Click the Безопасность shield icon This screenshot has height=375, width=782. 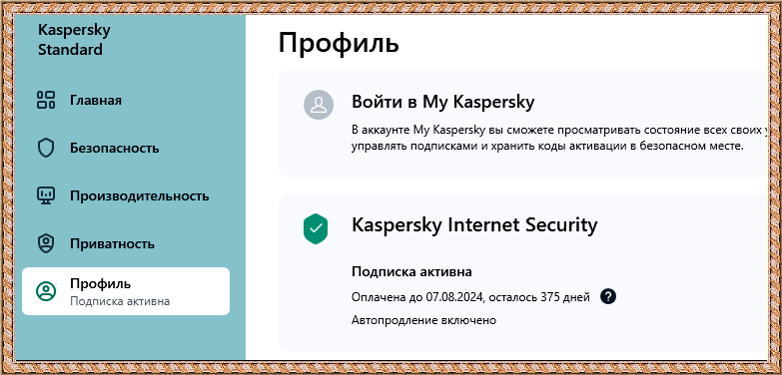tap(46, 148)
